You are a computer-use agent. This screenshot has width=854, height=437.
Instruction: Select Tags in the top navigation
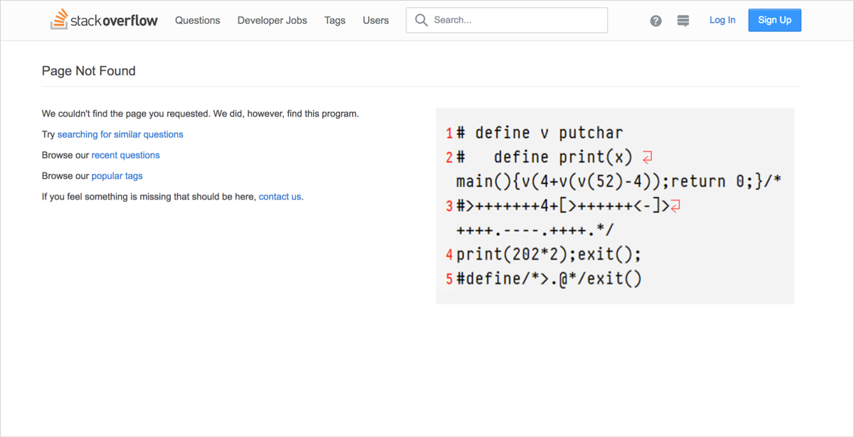point(334,20)
